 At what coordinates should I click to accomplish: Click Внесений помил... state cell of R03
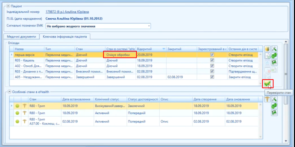[90, 72]
